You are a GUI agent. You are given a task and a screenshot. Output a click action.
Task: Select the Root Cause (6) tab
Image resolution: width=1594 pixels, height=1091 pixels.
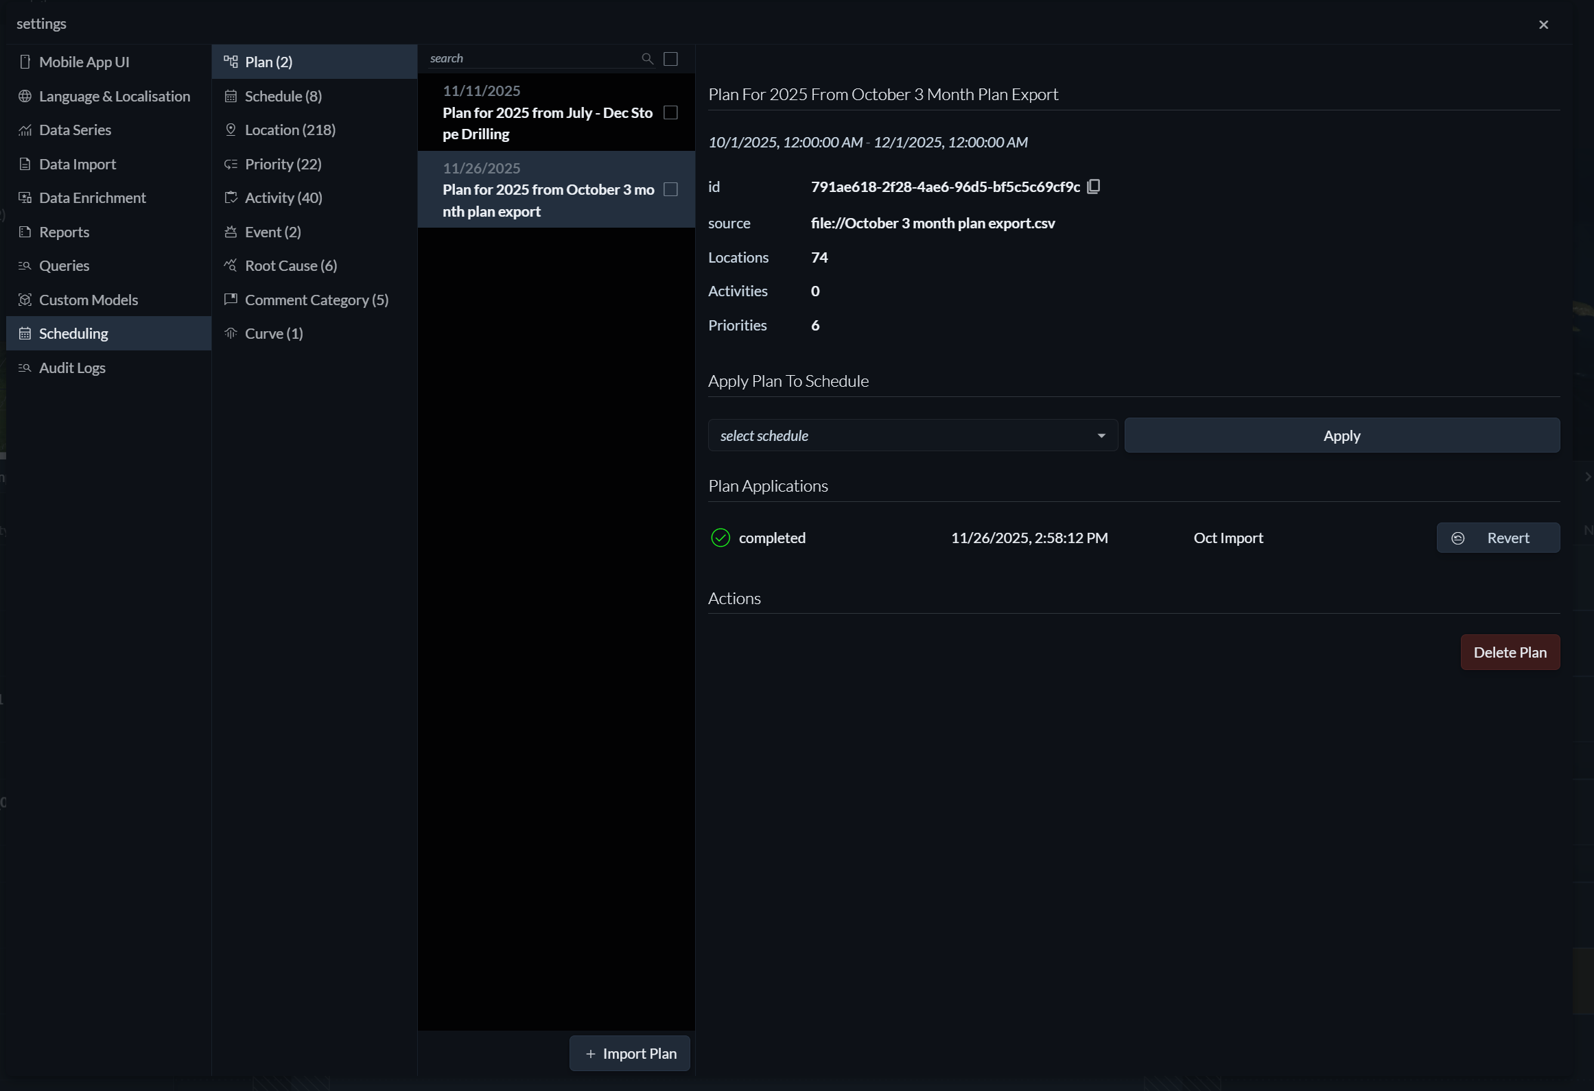coord(314,265)
